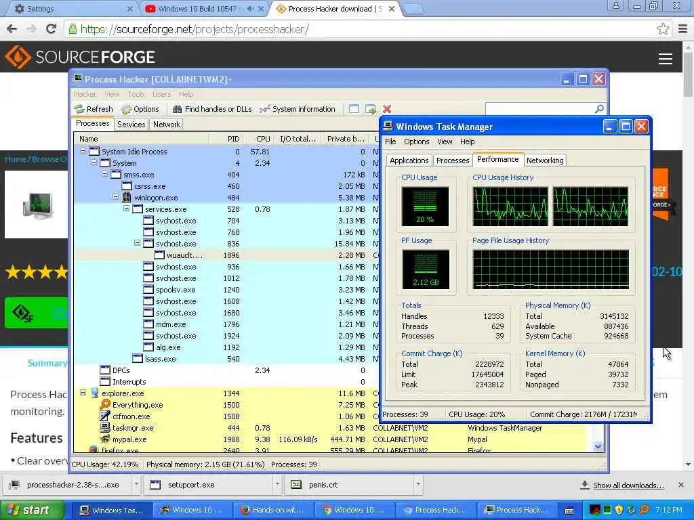Click the process list scroll down arrow
694x520 pixels.
point(598,447)
